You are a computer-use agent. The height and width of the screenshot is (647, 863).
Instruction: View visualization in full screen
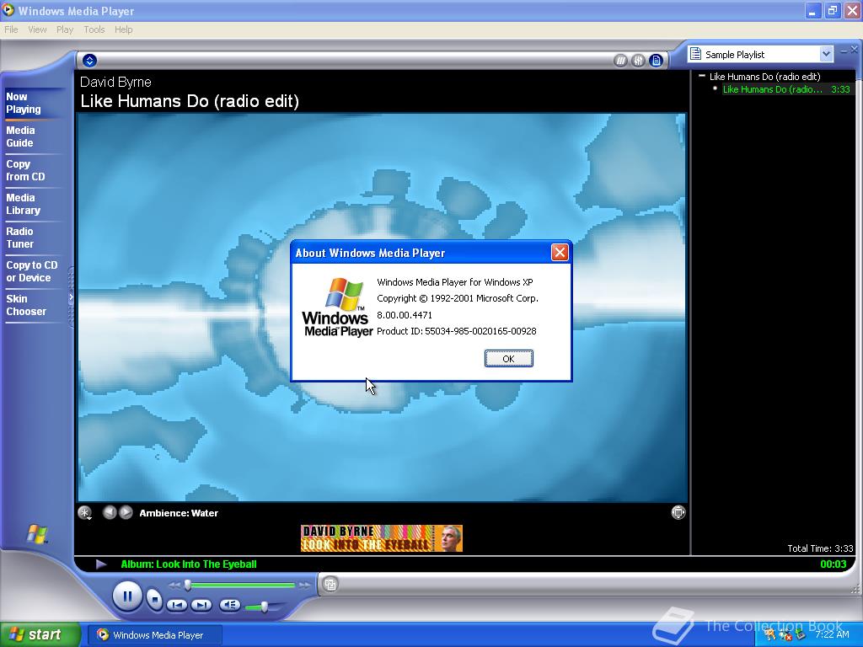click(x=678, y=512)
